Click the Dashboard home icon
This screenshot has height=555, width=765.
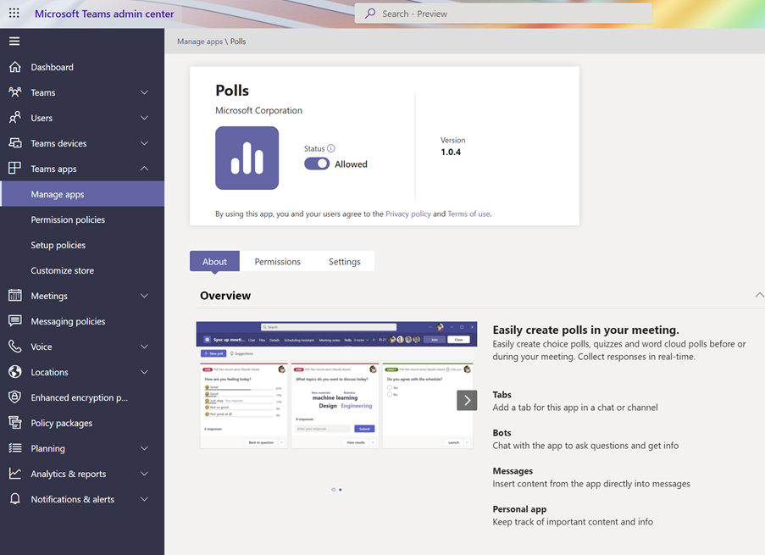15,67
